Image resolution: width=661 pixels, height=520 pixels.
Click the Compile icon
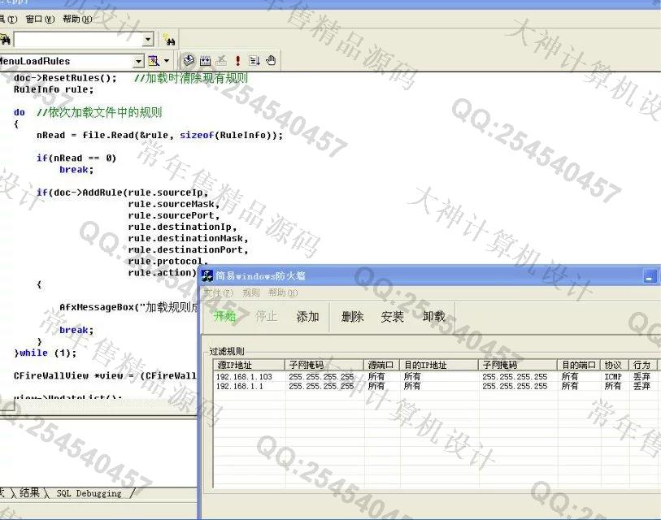click(189, 61)
